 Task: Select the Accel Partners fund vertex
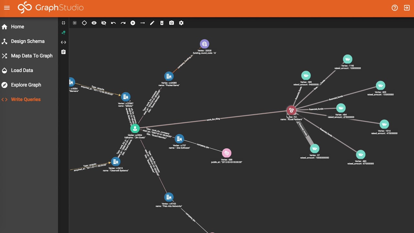point(291,111)
